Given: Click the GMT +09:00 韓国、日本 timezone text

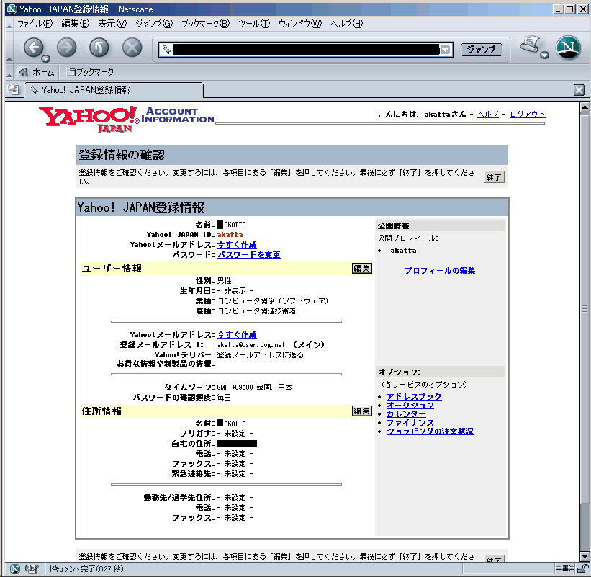Looking at the screenshot, I should pyautogui.click(x=254, y=388).
